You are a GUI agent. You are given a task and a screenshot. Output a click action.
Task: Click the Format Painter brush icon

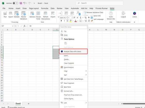click(92, 21)
